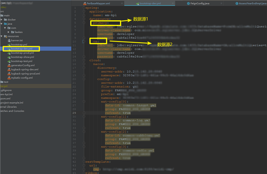Switch to the bootstrap-dev.yml editor tab

click(150, 4)
